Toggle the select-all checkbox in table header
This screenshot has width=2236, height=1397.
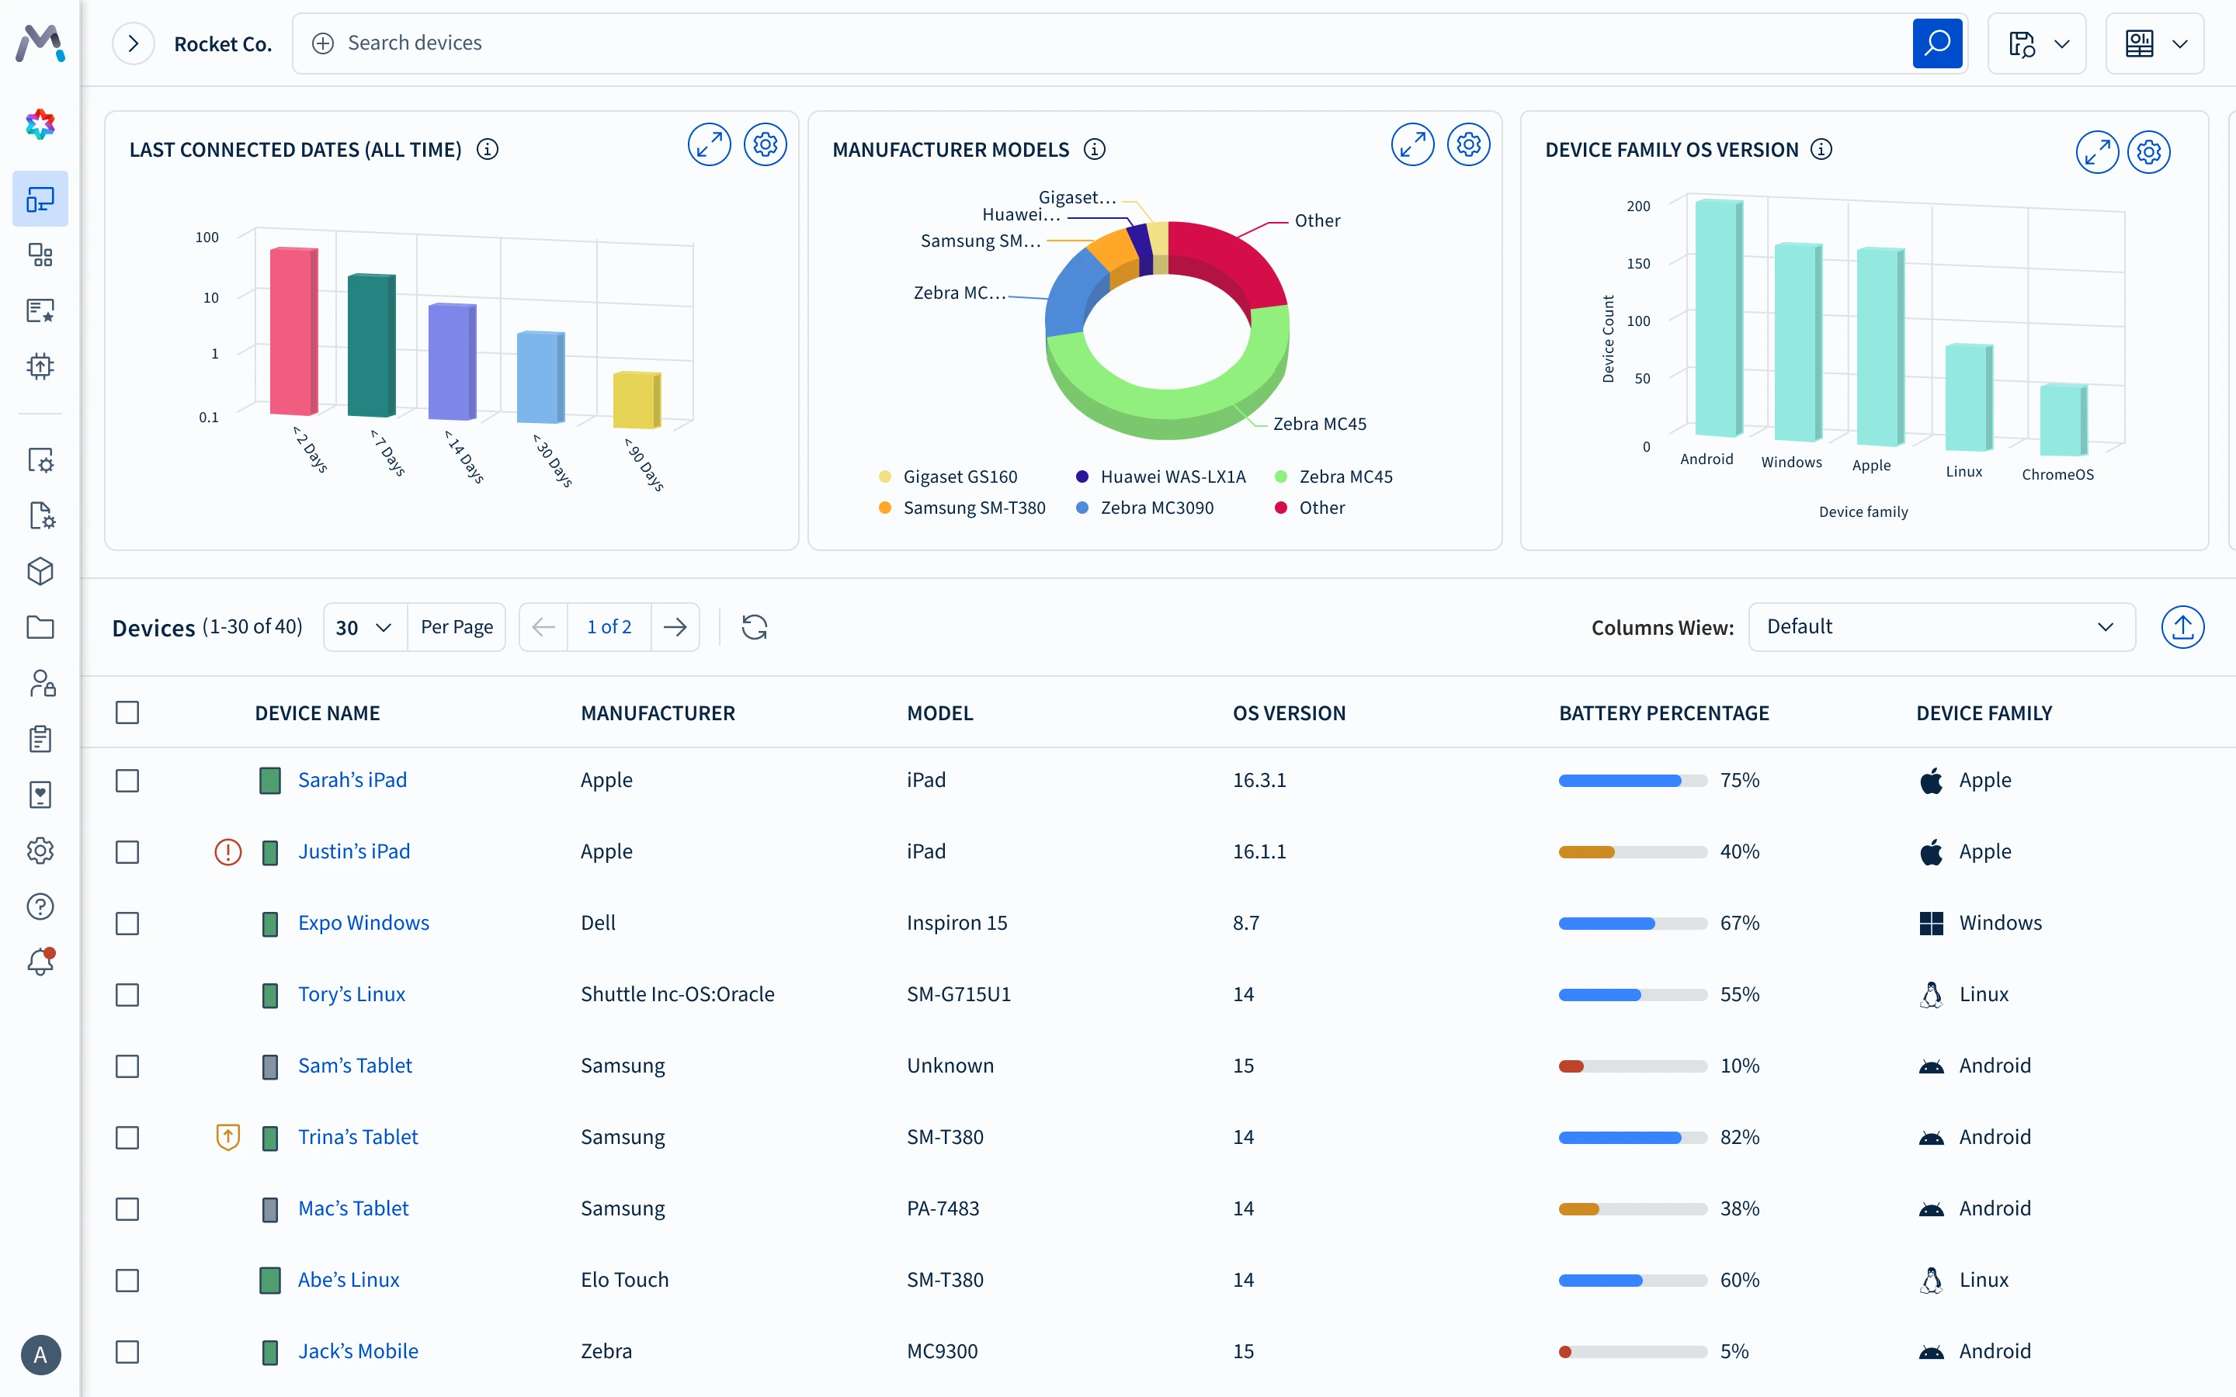127,712
